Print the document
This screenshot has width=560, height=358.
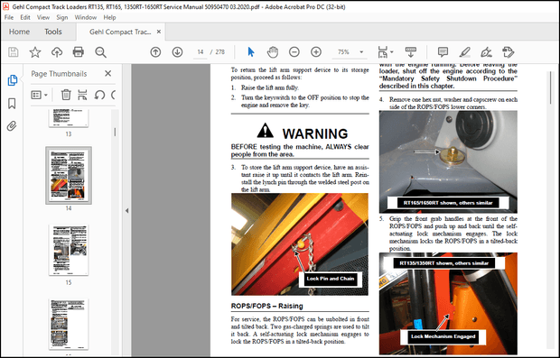coord(79,52)
